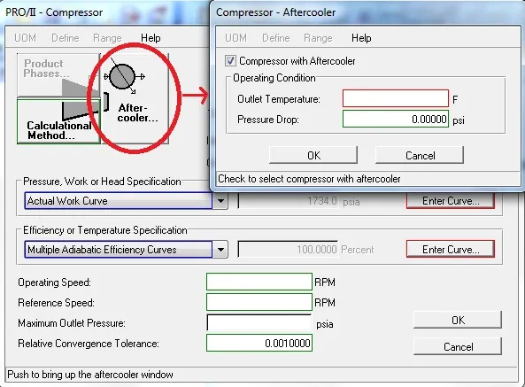Click the disabled 100.0000 Percent field
Image resolution: width=525 pixels, height=387 pixels.
(288, 250)
